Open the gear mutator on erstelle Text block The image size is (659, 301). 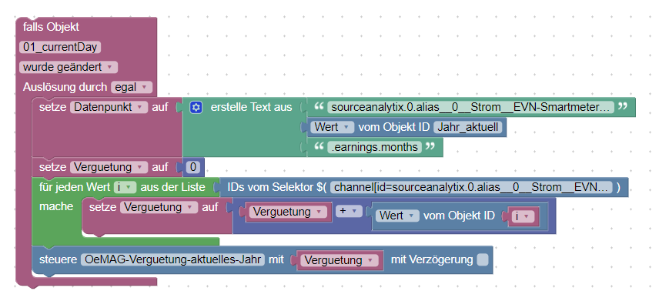pos(195,107)
